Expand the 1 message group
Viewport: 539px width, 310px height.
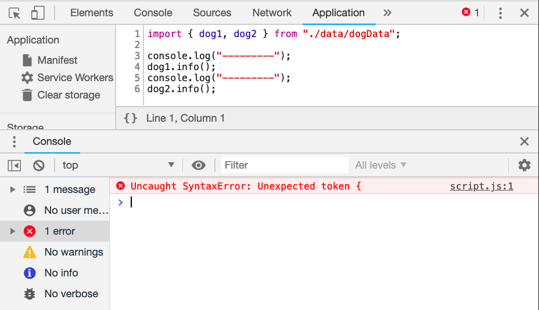13,189
